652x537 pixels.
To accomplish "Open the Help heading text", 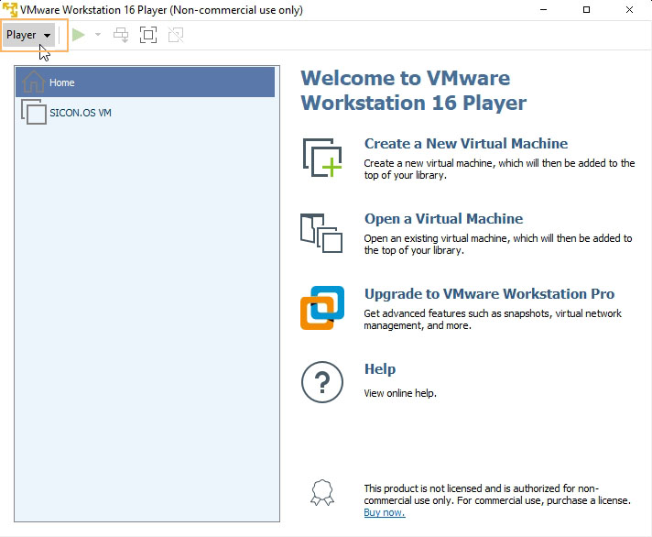I will pos(380,369).
